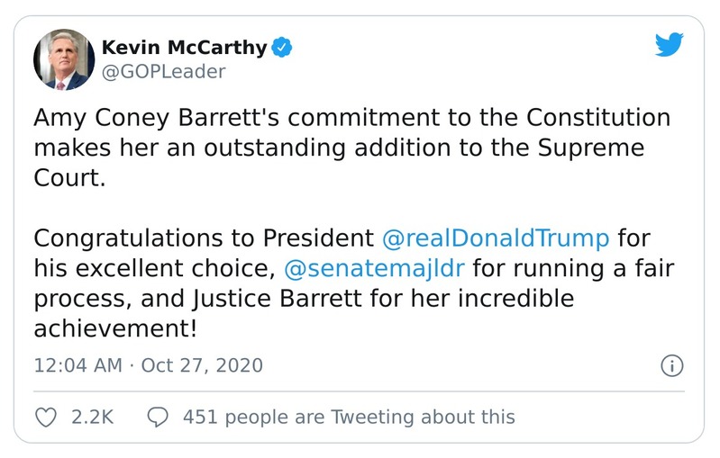
Task: Click the word "achievement!" in the tweet
Action: pyautogui.click(x=114, y=328)
